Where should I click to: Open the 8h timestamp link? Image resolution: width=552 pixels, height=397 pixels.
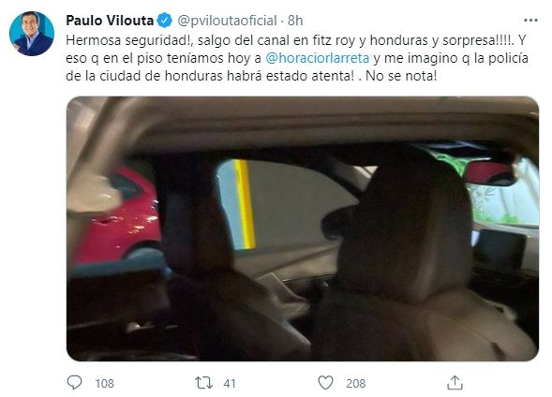(295, 21)
